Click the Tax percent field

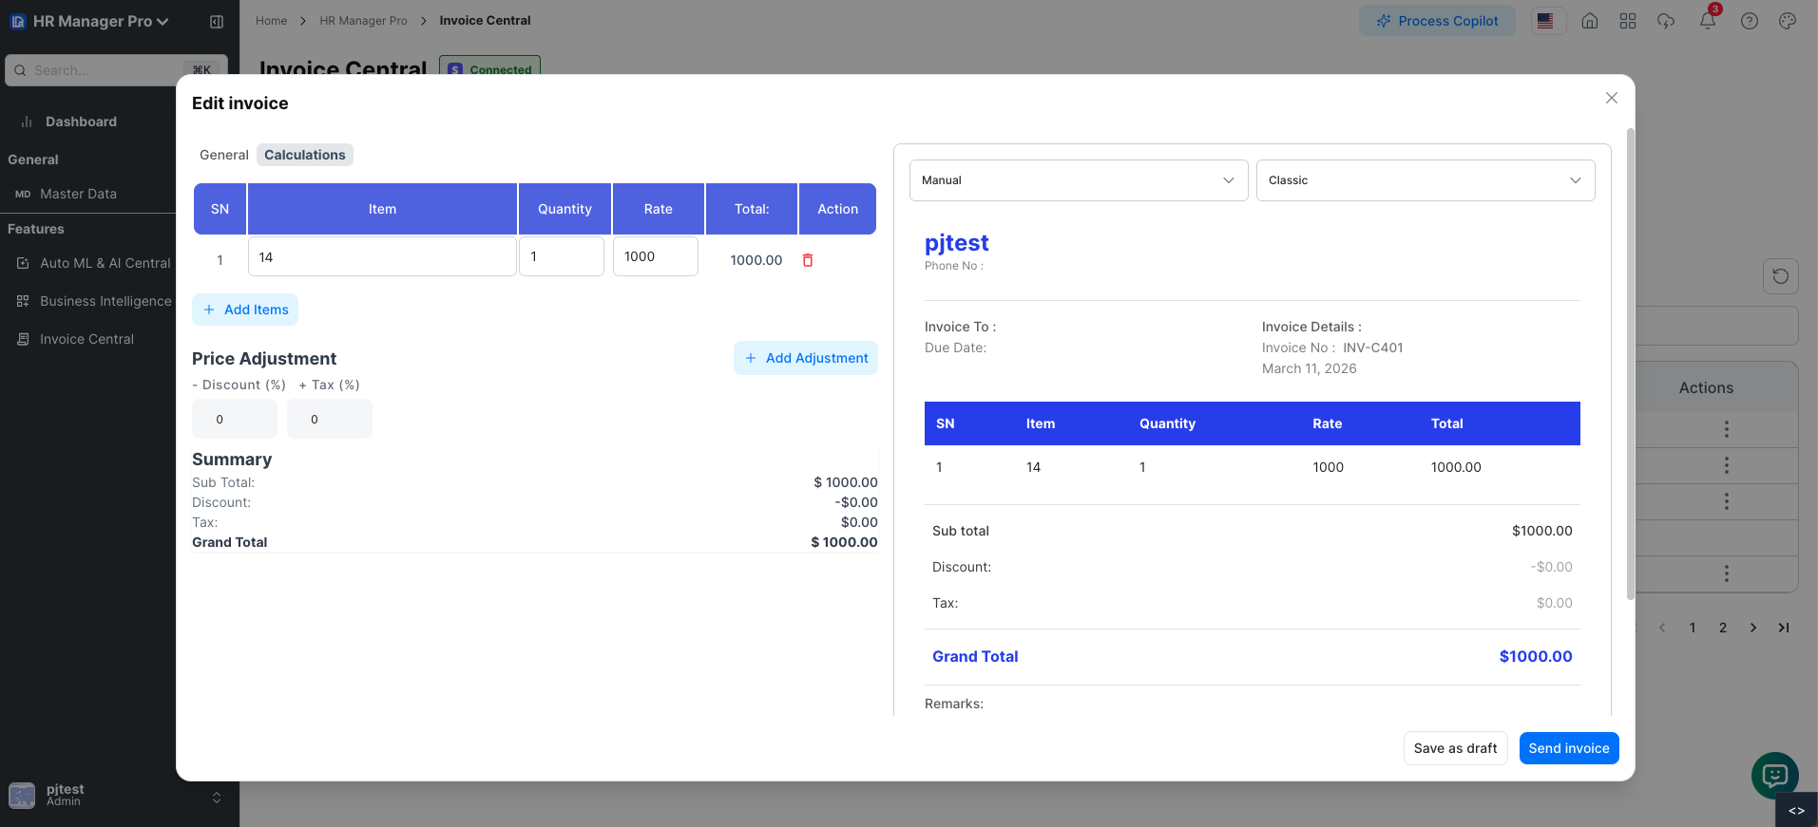(x=330, y=419)
